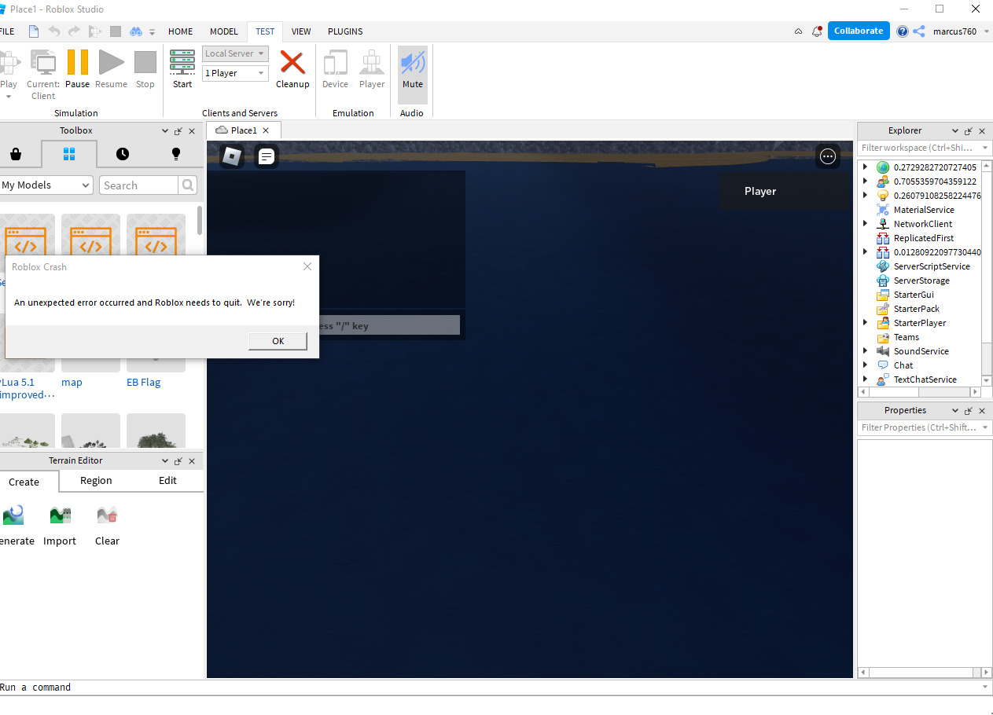Open the VIEW ribbon tab

point(301,31)
